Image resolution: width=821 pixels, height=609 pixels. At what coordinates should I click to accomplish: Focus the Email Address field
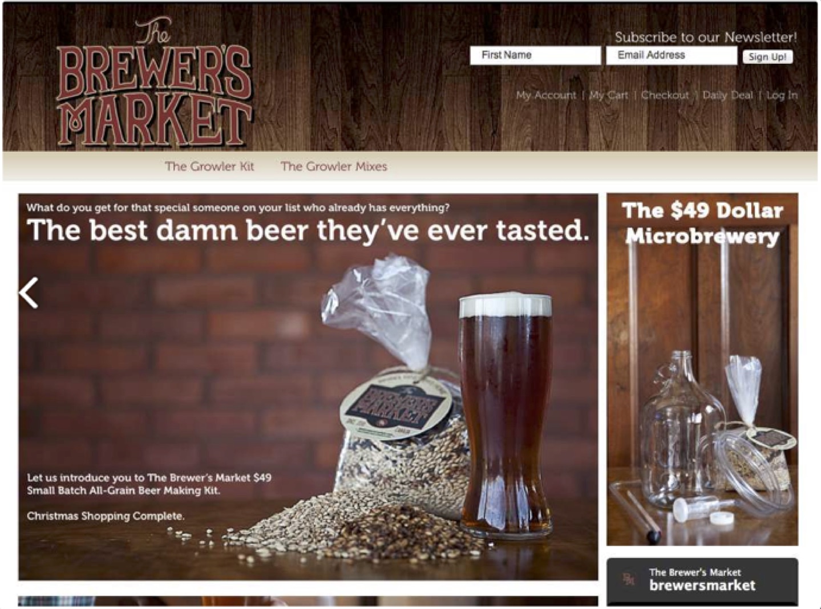coord(671,55)
